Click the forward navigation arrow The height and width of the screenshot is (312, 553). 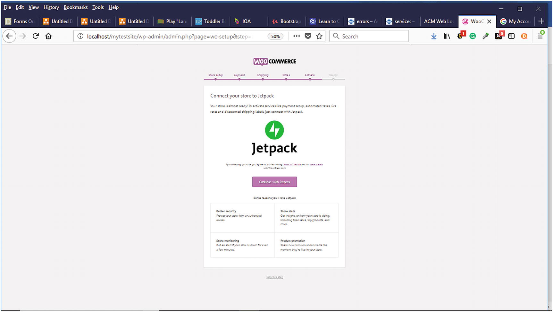22,36
